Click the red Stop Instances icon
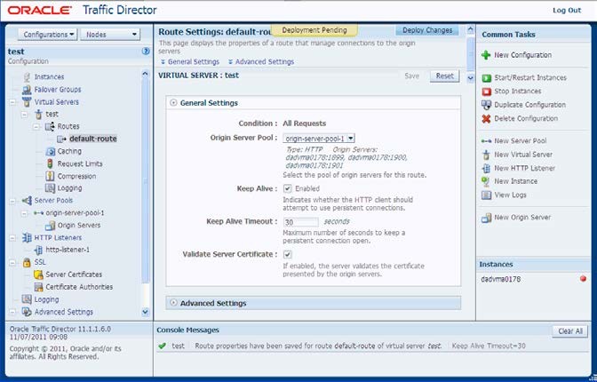This screenshot has width=597, height=382. [x=486, y=92]
